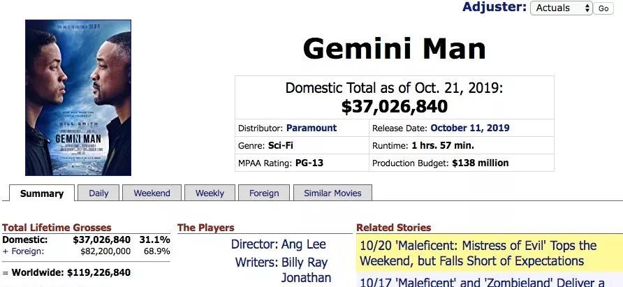
Task: Click the Adjuster dropdown arrow stepper
Action: (x=587, y=8)
